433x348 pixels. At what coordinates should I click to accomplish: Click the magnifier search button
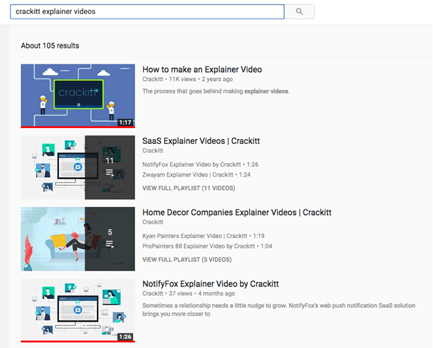(299, 12)
